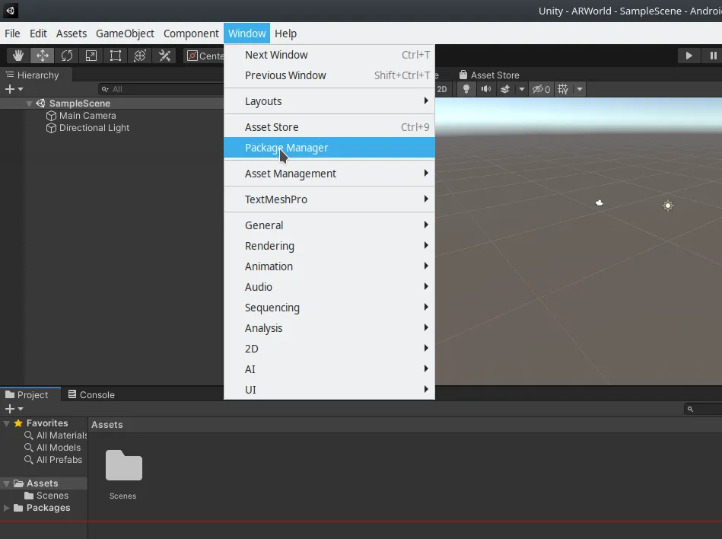Choose Previous Window from the menu

click(329, 75)
